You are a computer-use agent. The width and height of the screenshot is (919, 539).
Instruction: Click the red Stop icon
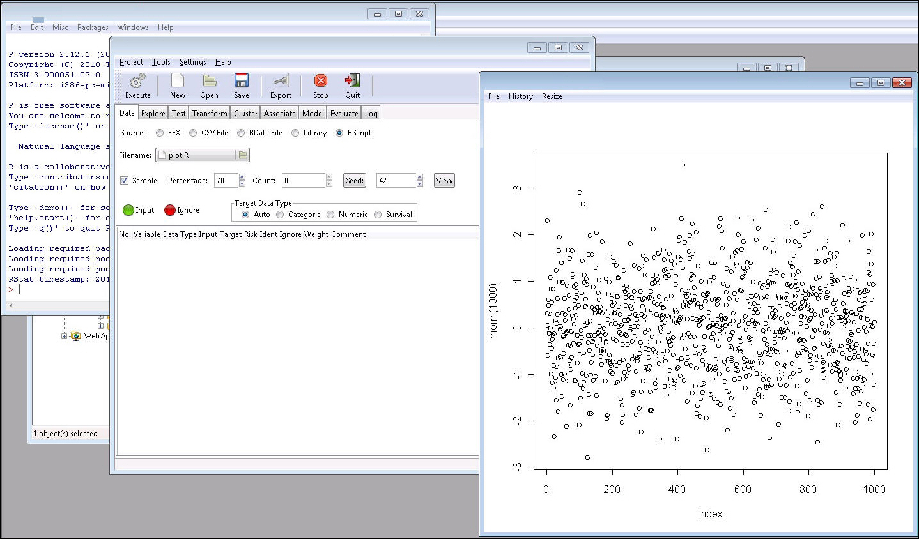point(321,80)
